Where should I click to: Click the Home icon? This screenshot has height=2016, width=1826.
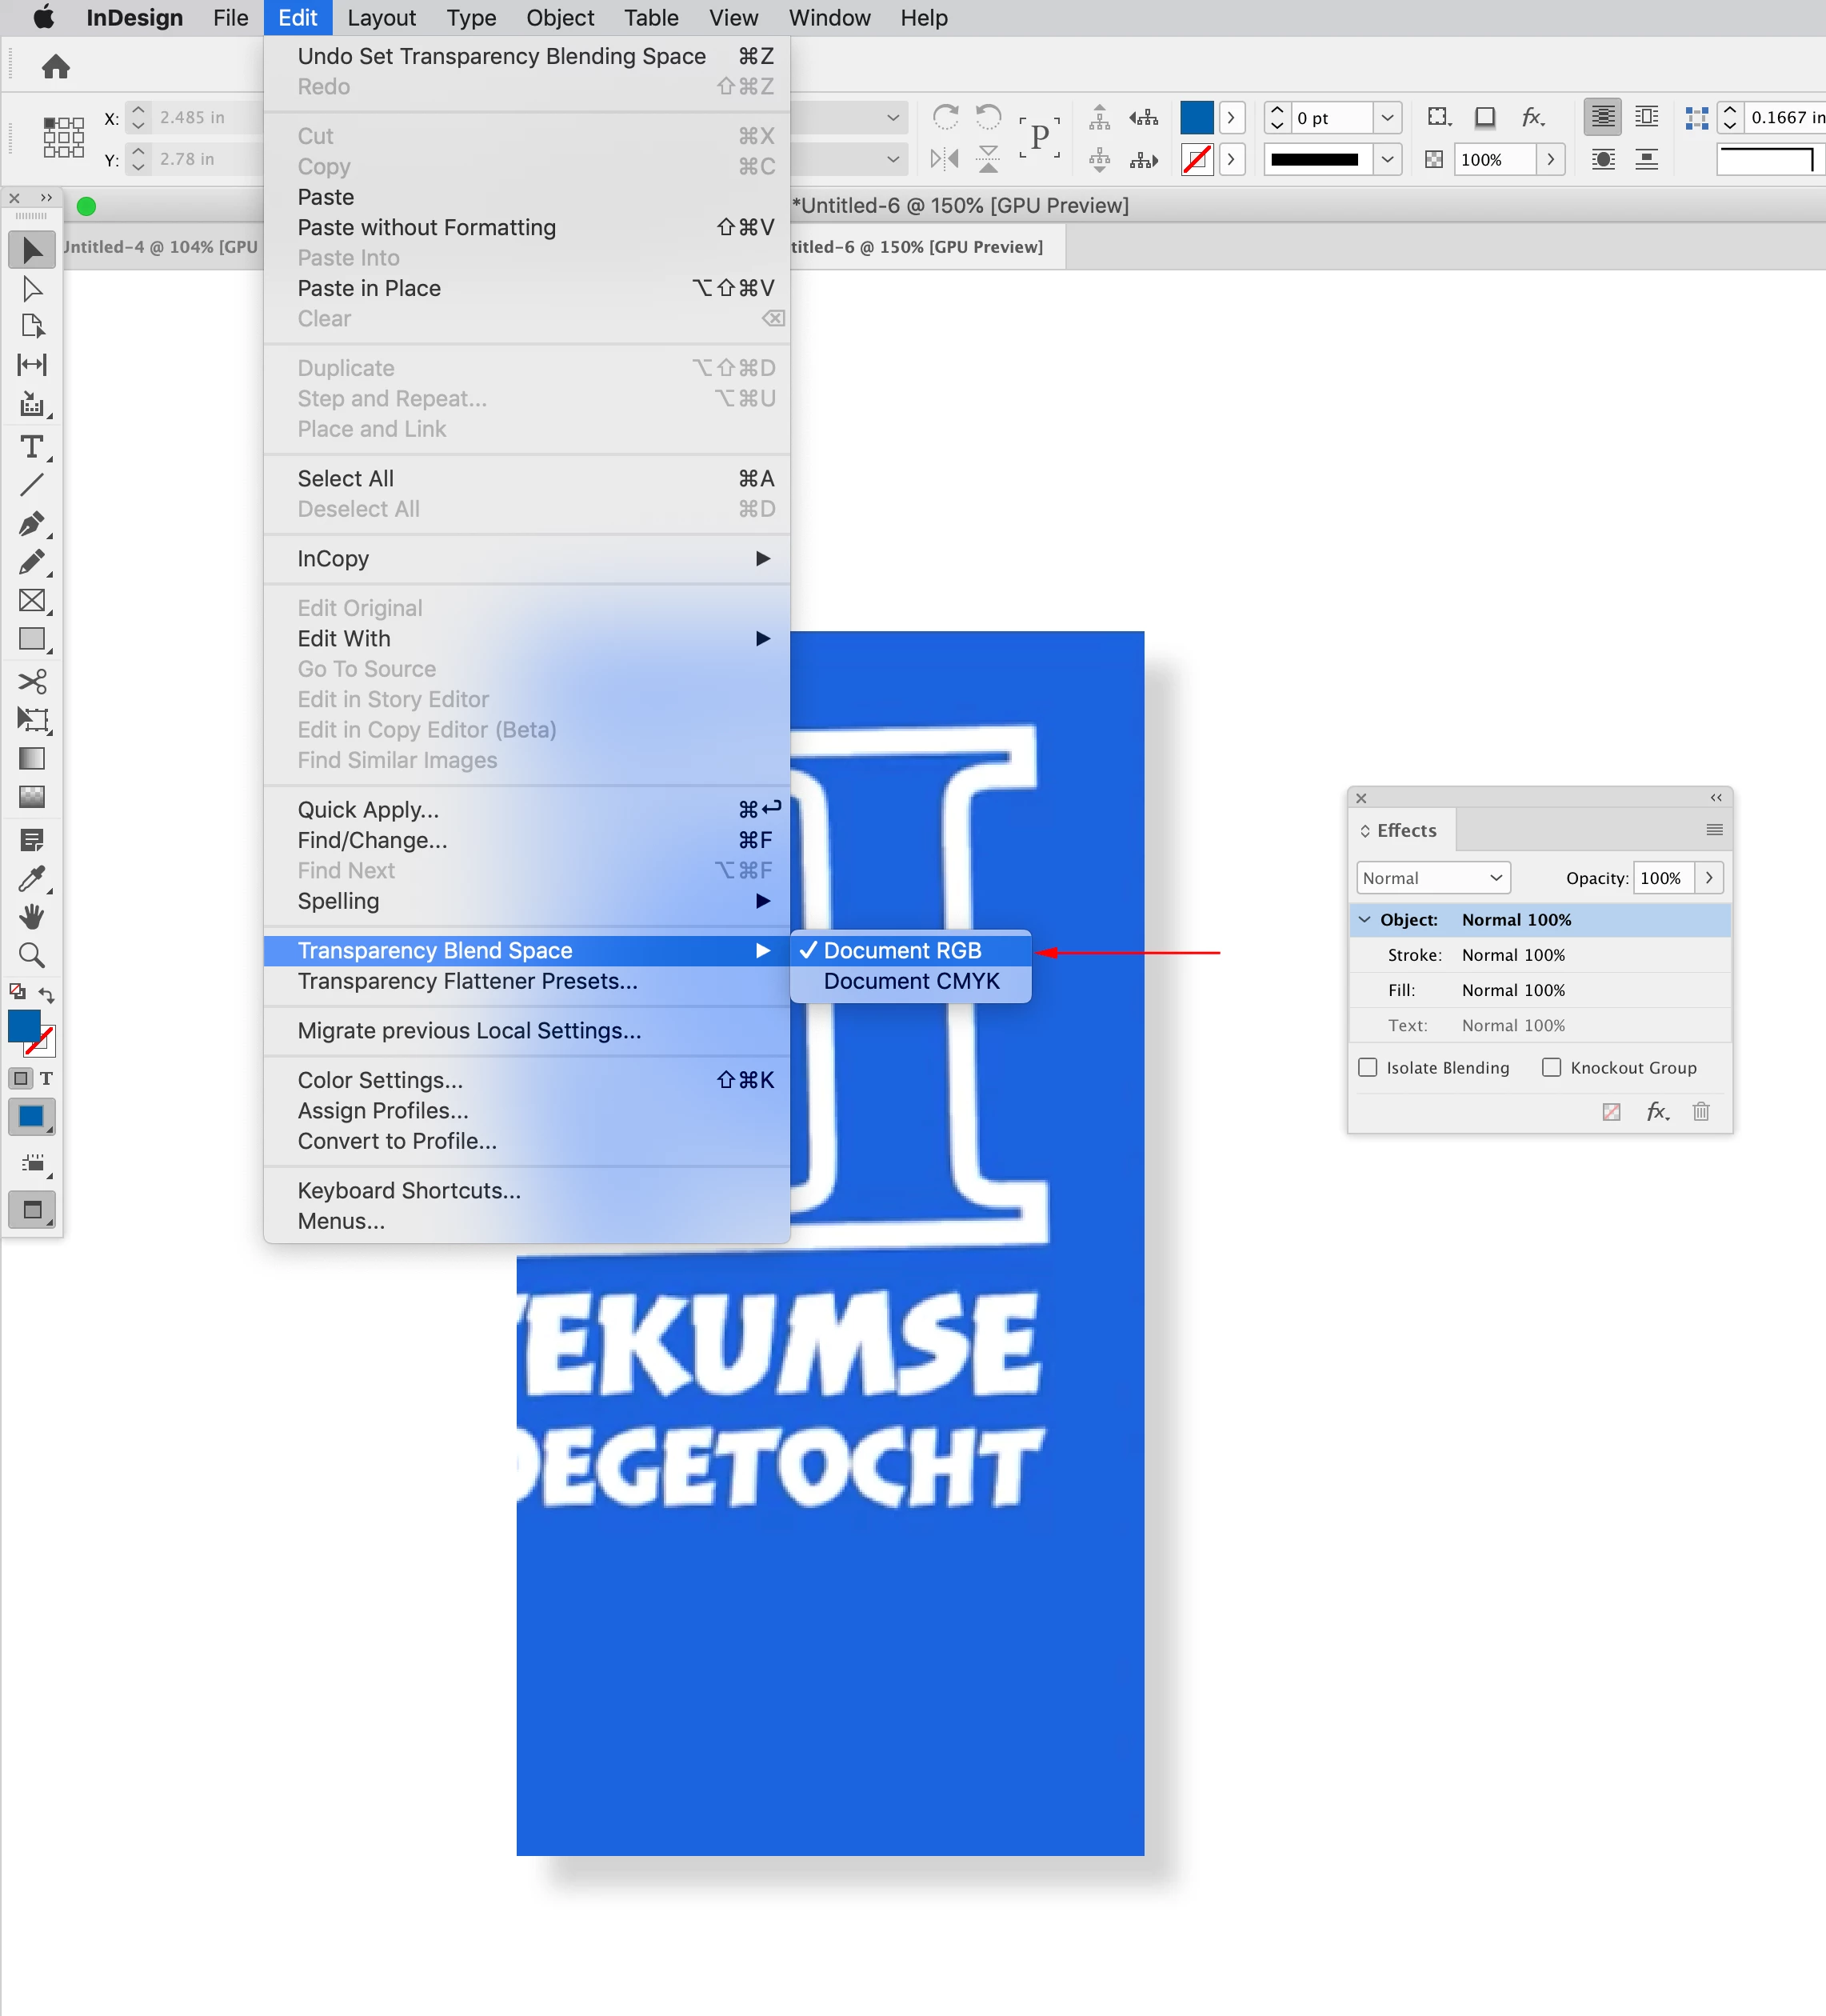coord(56,67)
